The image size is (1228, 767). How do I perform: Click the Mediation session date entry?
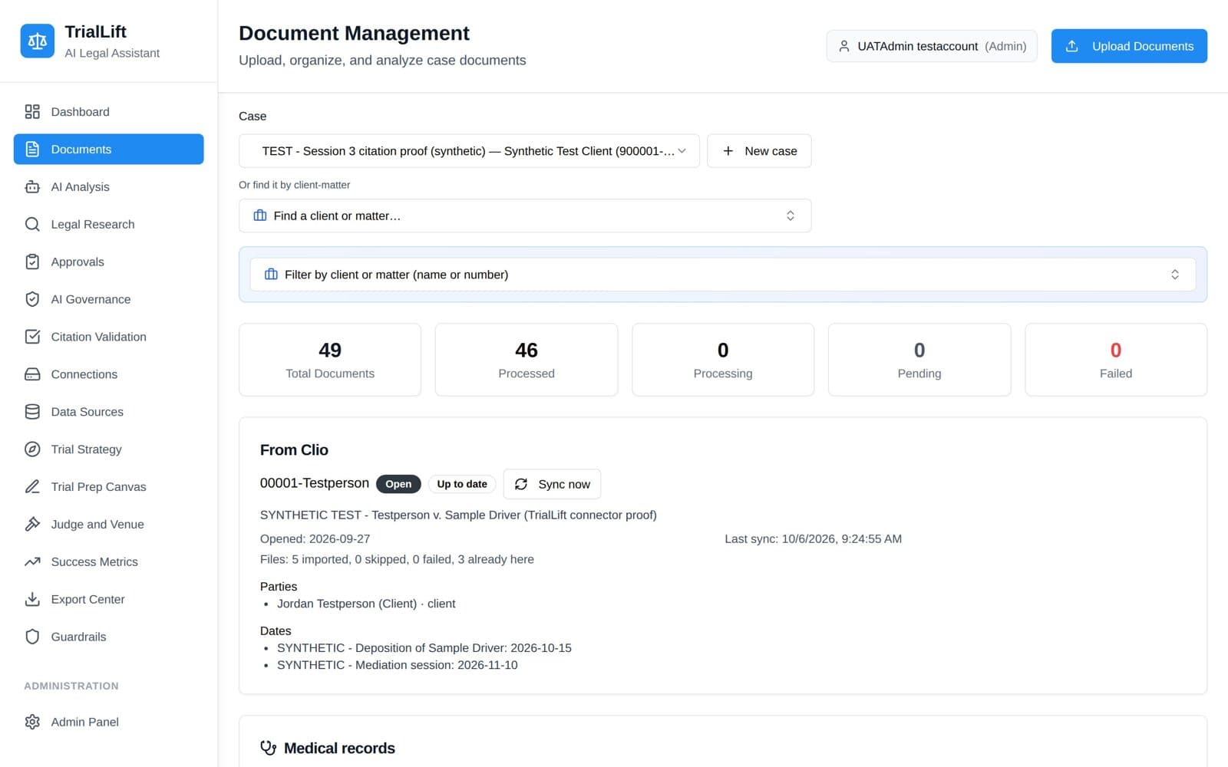point(398,665)
